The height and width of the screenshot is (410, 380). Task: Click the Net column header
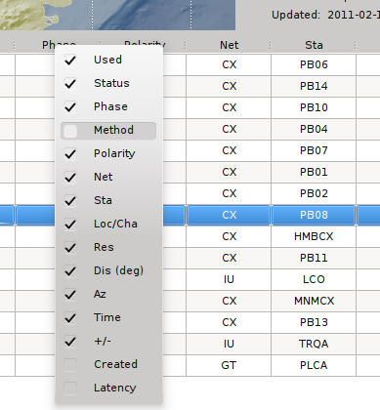(229, 45)
